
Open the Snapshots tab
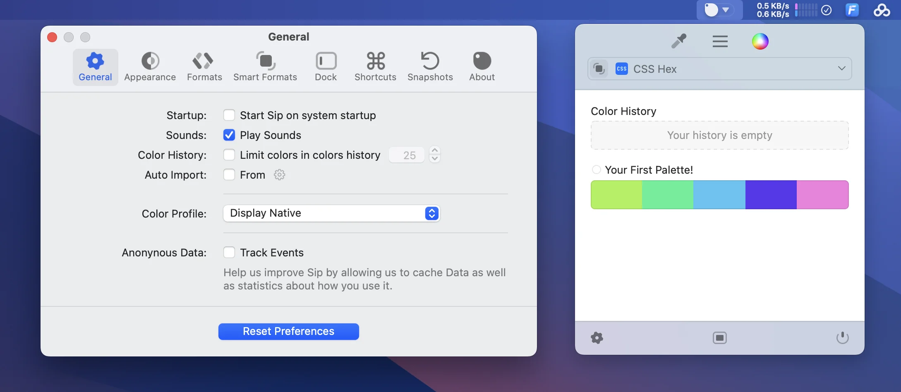pos(430,67)
